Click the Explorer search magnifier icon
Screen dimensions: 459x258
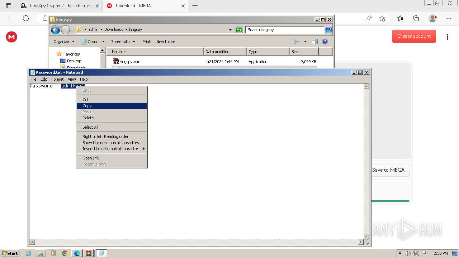[328, 30]
